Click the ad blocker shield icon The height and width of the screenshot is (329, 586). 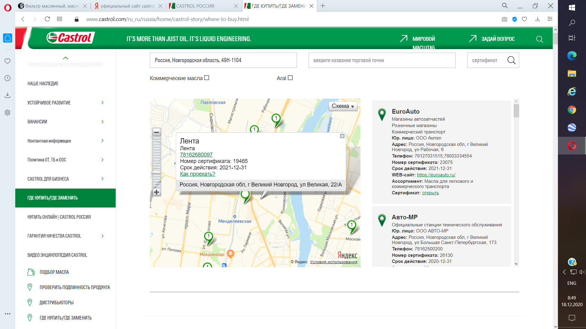[515, 19]
